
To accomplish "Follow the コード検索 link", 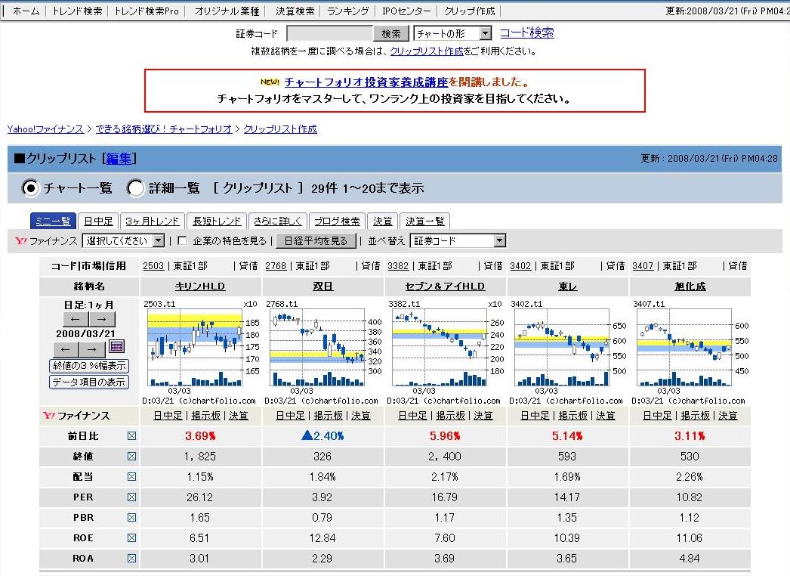I will click(526, 33).
